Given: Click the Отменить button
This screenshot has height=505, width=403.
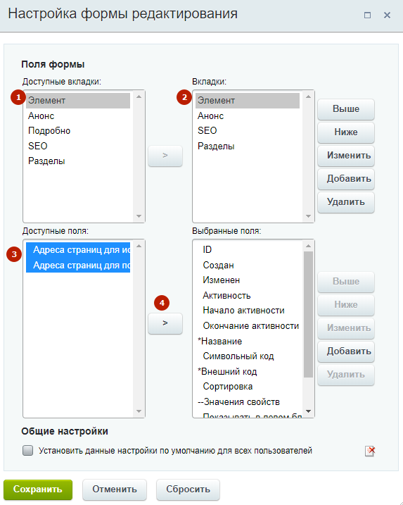Looking at the screenshot, I should click(115, 490).
